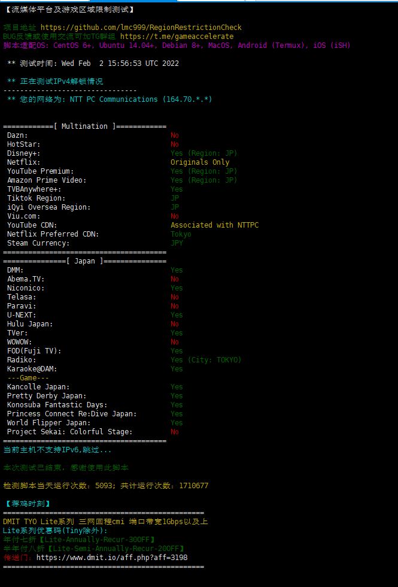Click the Tokyo value for Netflix Preferred CDN

coord(181,234)
